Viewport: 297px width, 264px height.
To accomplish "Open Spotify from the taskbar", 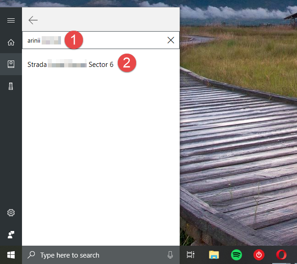I will tap(236, 255).
